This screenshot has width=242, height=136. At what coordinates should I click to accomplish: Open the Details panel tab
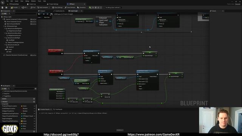214,11
